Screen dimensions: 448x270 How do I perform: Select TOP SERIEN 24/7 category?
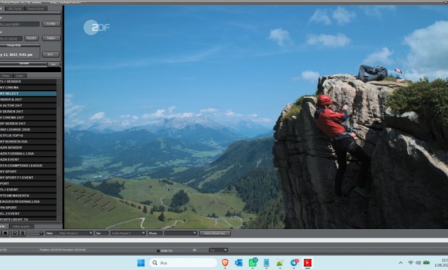[28, 124]
